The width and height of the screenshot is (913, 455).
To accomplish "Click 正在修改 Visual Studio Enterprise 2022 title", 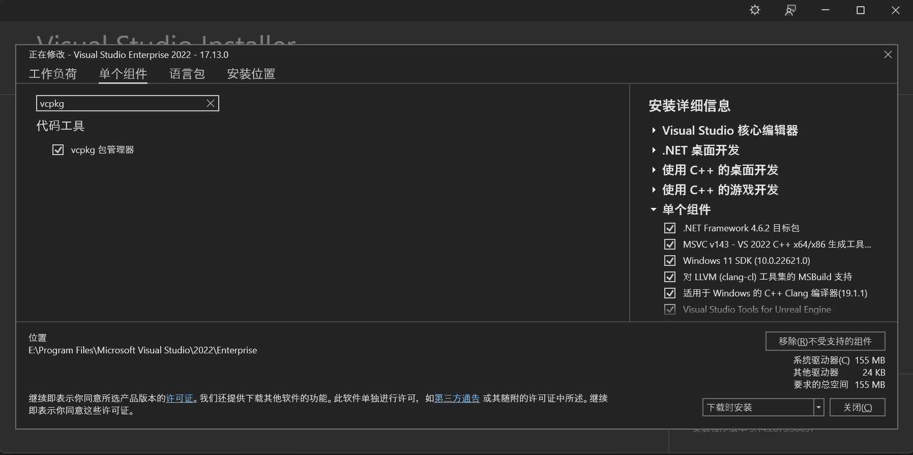I will click(x=129, y=54).
